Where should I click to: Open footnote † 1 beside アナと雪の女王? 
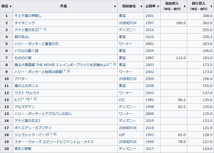point(43,29)
